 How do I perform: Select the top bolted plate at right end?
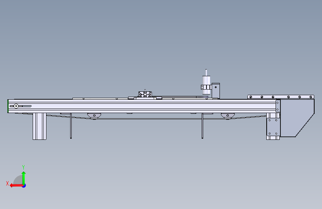[281, 97]
